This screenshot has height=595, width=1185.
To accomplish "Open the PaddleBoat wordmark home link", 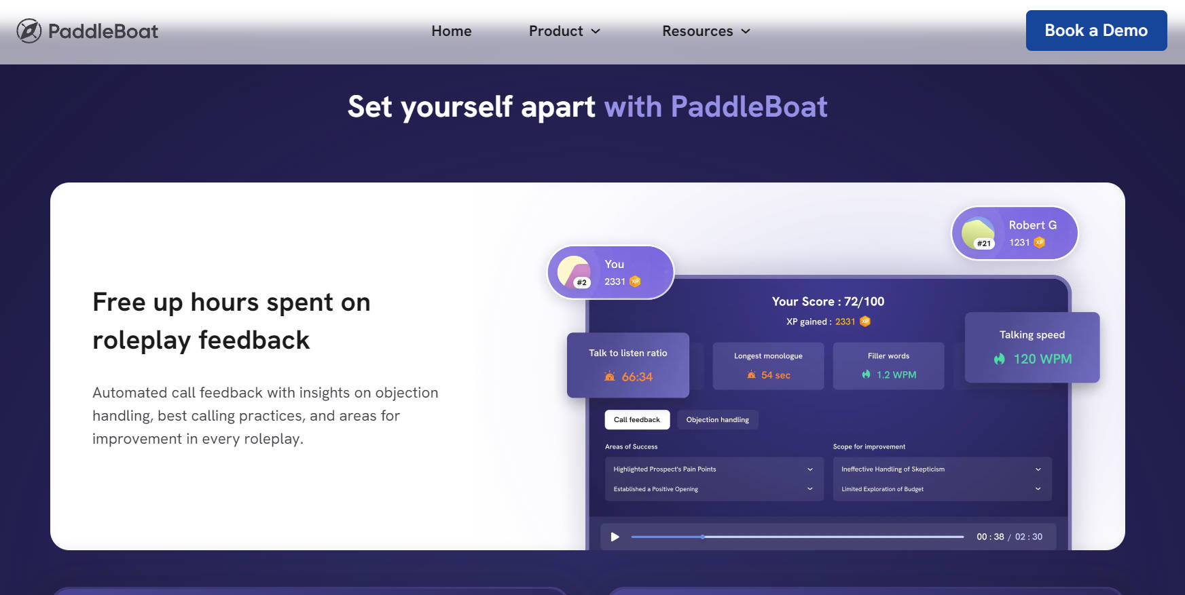I will point(103,31).
